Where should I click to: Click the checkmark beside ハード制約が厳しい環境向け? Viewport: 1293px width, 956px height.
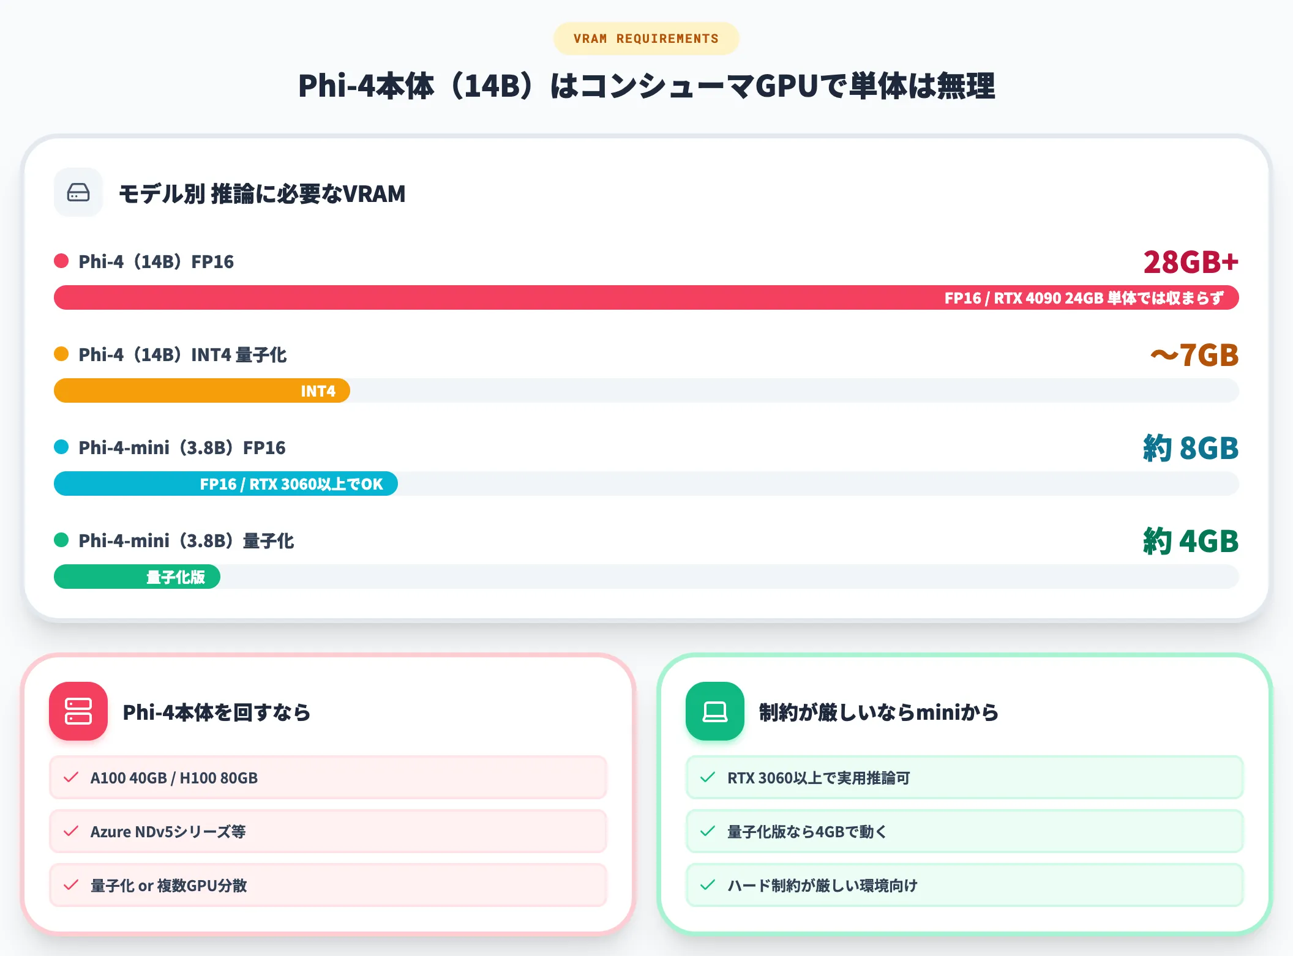click(x=708, y=885)
